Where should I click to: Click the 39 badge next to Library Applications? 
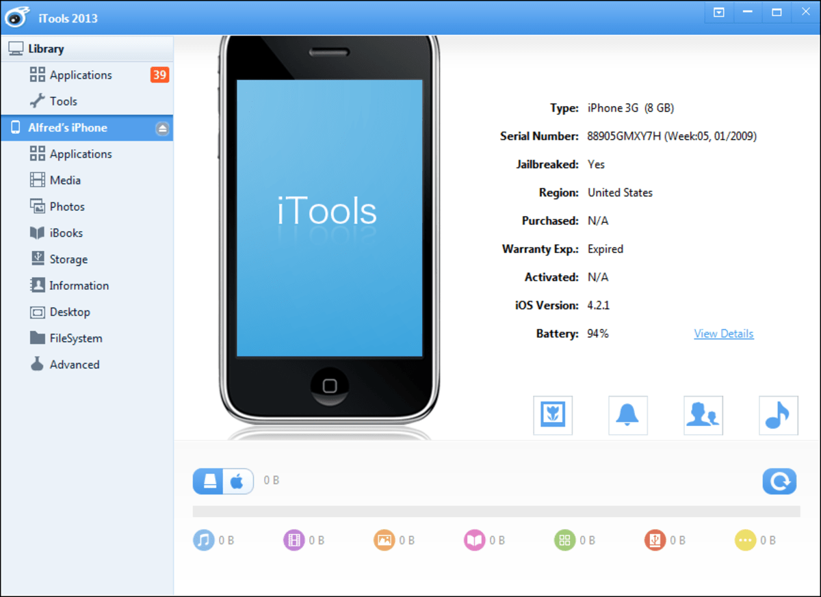pos(159,75)
